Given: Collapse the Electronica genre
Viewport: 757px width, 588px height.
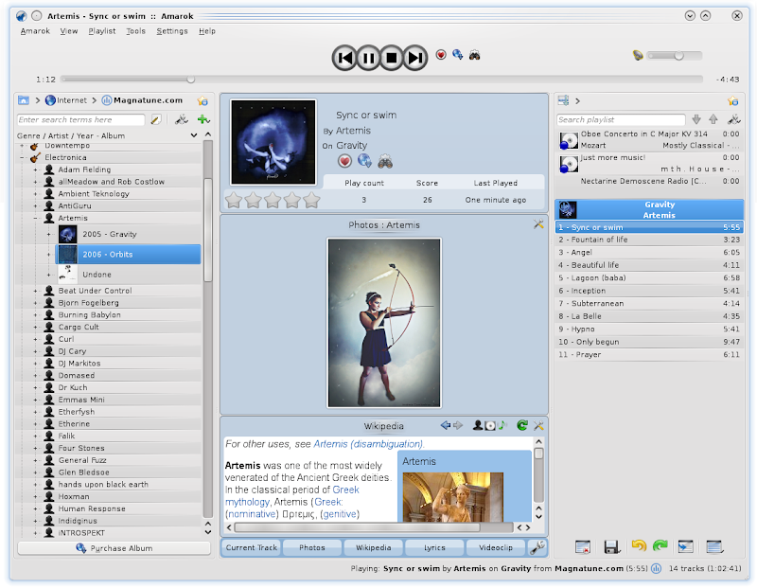Looking at the screenshot, I should (22, 157).
